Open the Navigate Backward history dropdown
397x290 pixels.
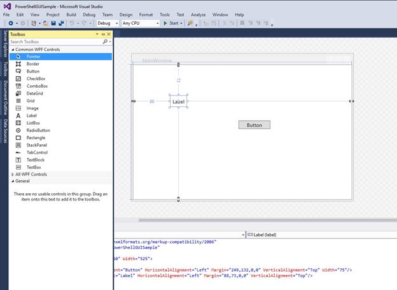click(17, 24)
